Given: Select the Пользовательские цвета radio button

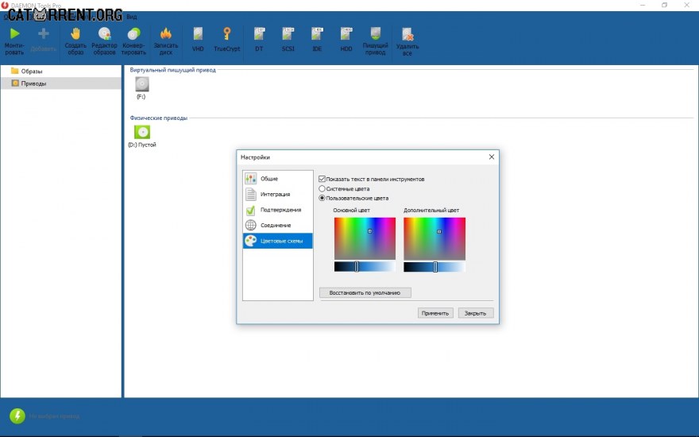Looking at the screenshot, I should pyautogui.click(x=322, y=198).
